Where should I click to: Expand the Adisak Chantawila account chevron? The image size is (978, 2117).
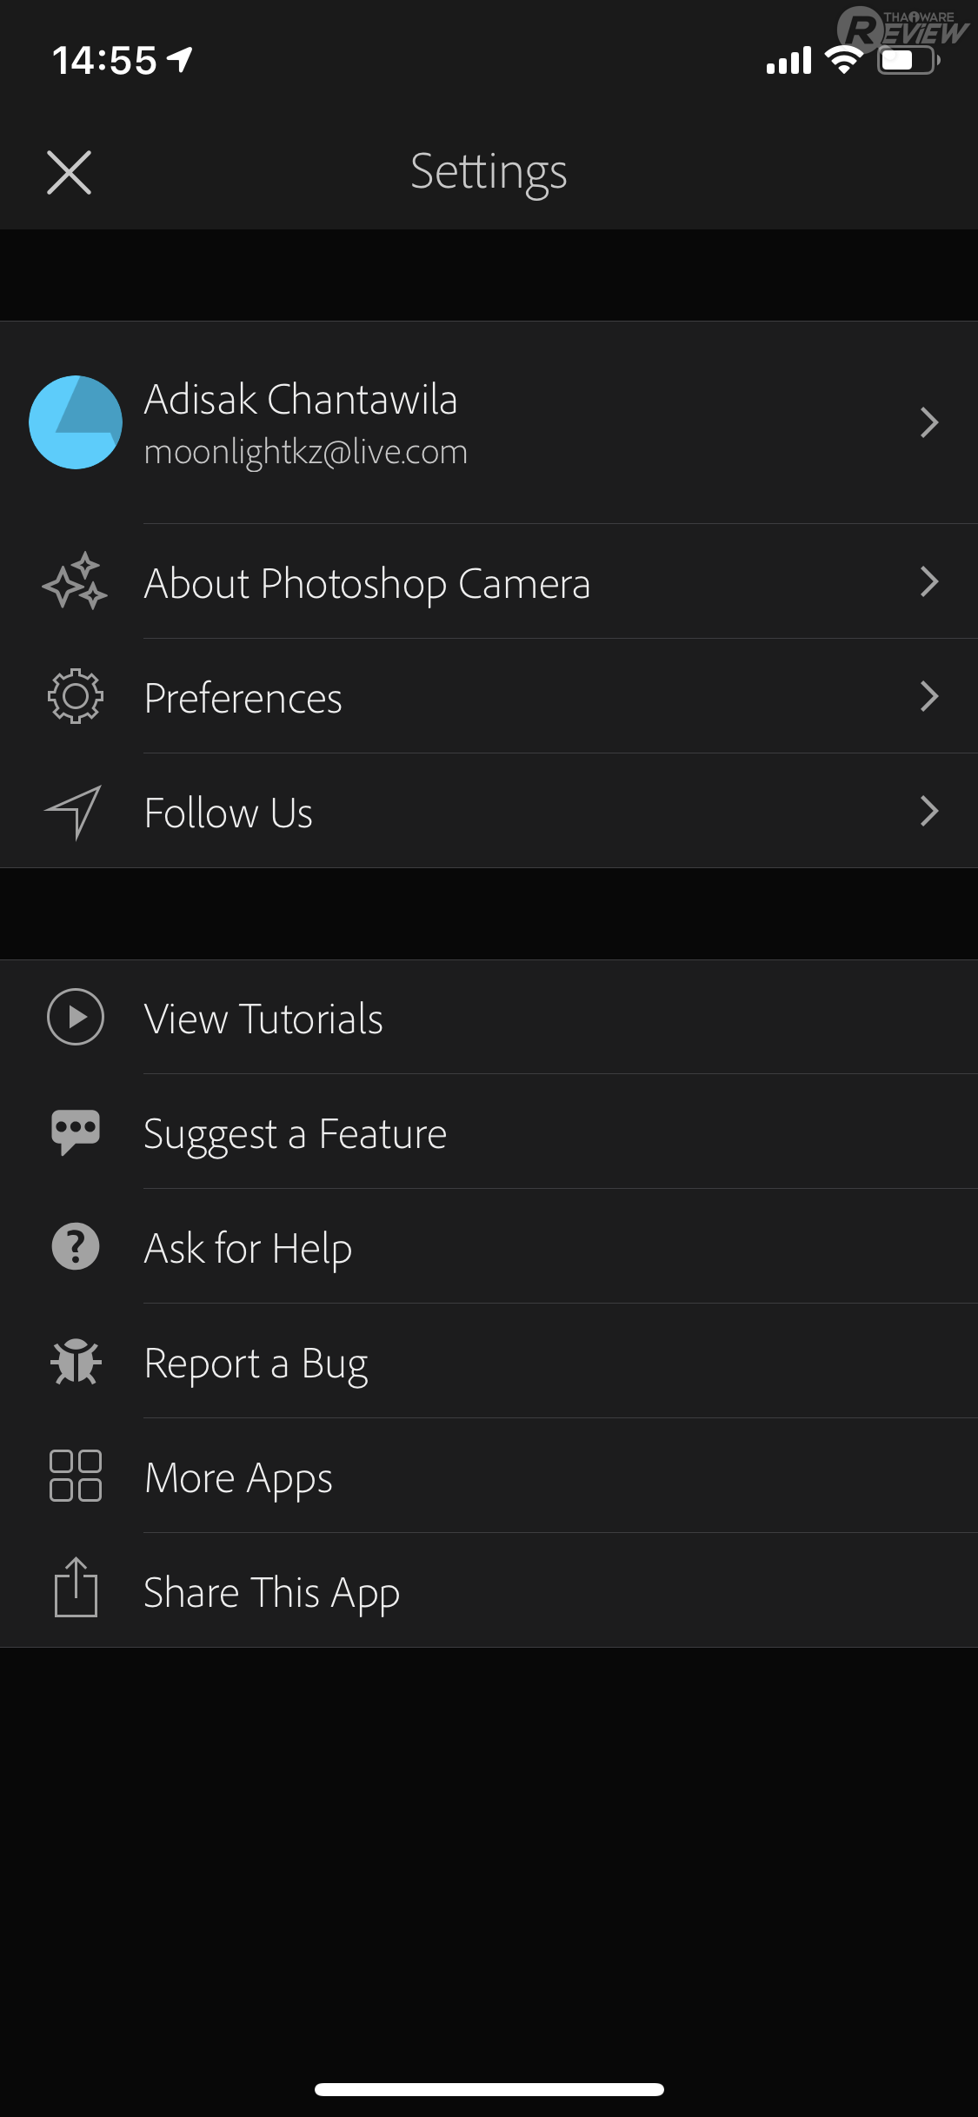tap(929, 422)
